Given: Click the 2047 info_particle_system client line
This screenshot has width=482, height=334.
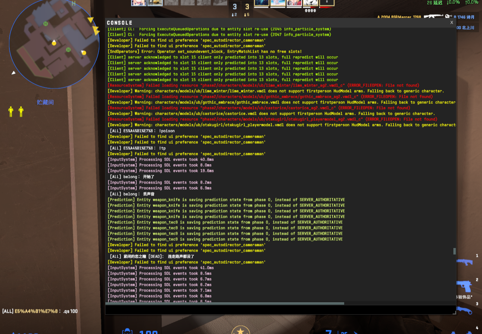Looking at the screenshot, I should [x=219, y=35].
